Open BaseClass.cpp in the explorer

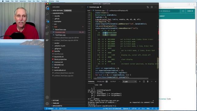(61, 30)
